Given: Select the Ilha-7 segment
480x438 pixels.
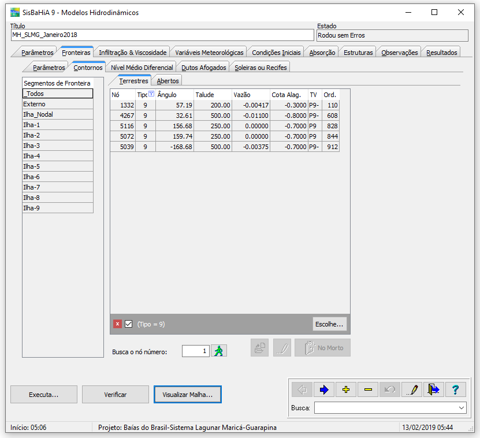Looking at the screenshot, I should [58, 187].
